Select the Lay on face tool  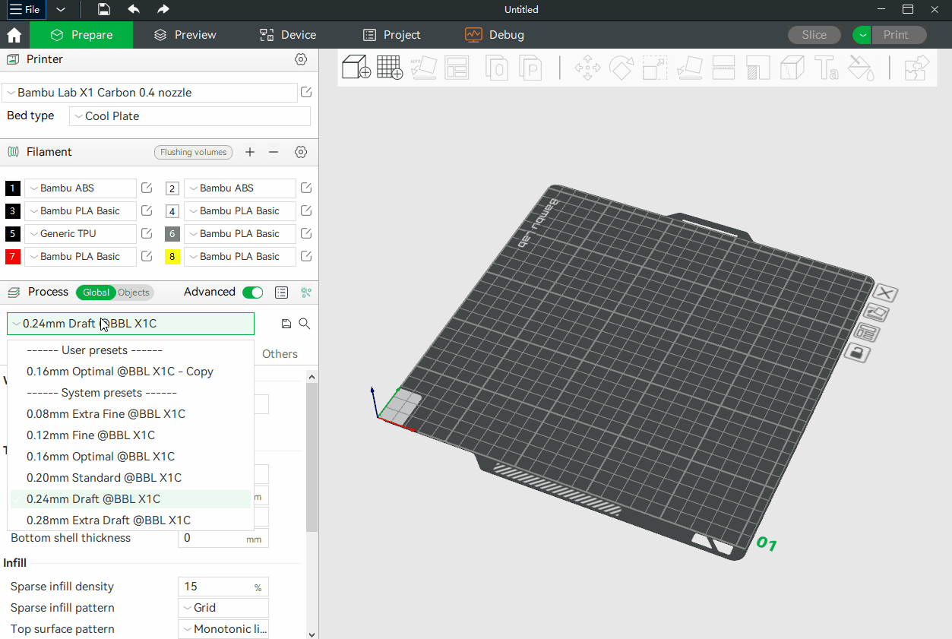tap(689, 68)
